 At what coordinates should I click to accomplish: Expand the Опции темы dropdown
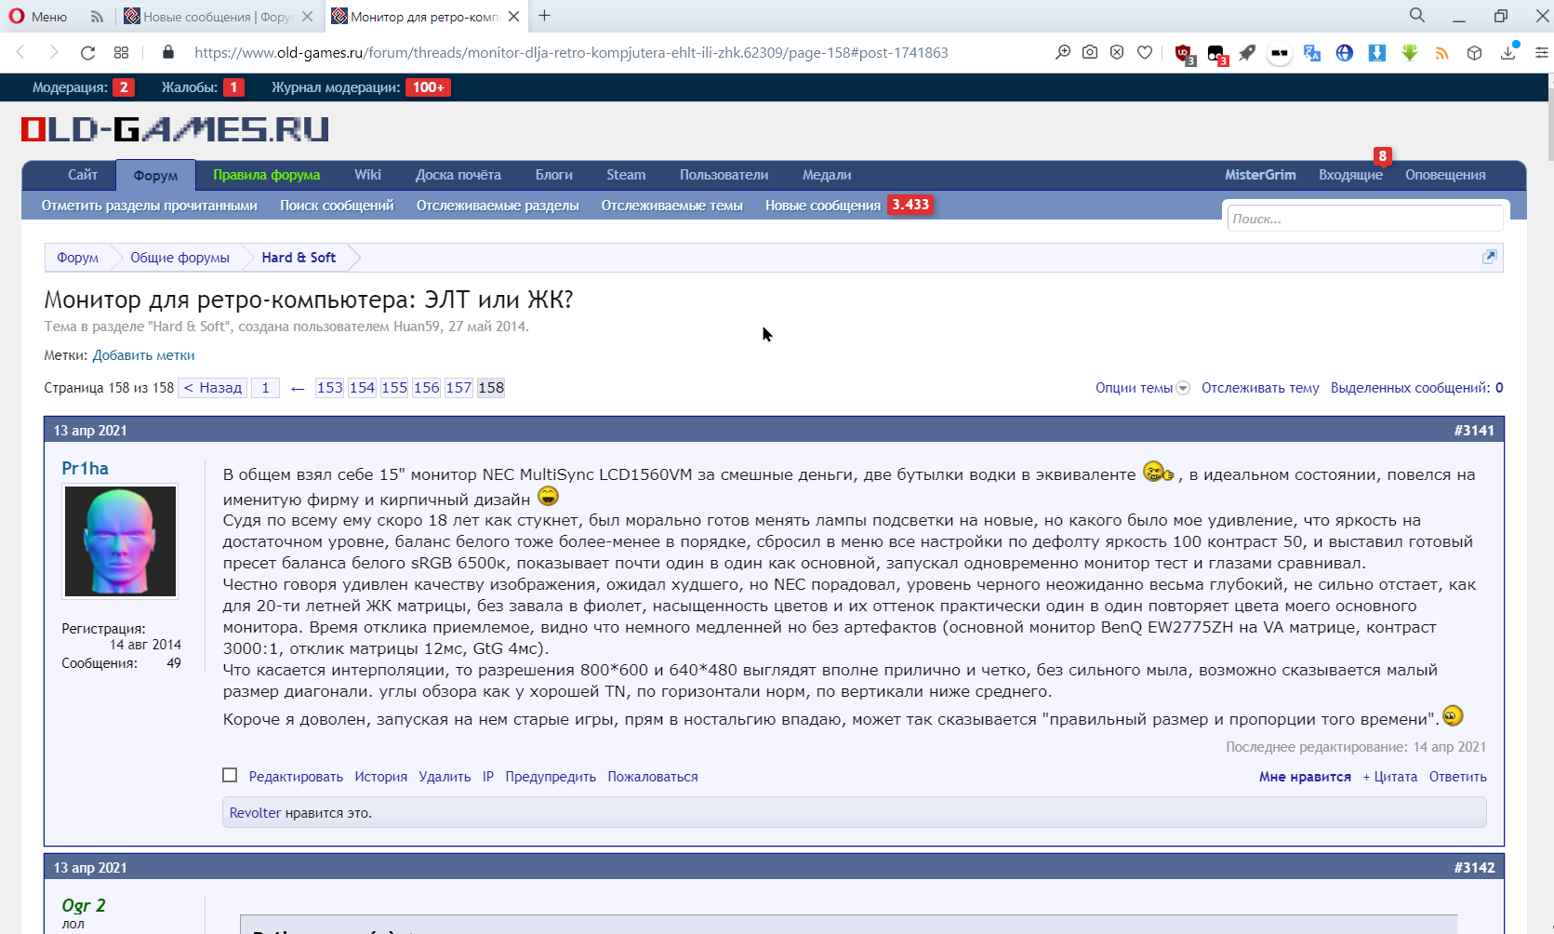click(x=1142, y=388)
